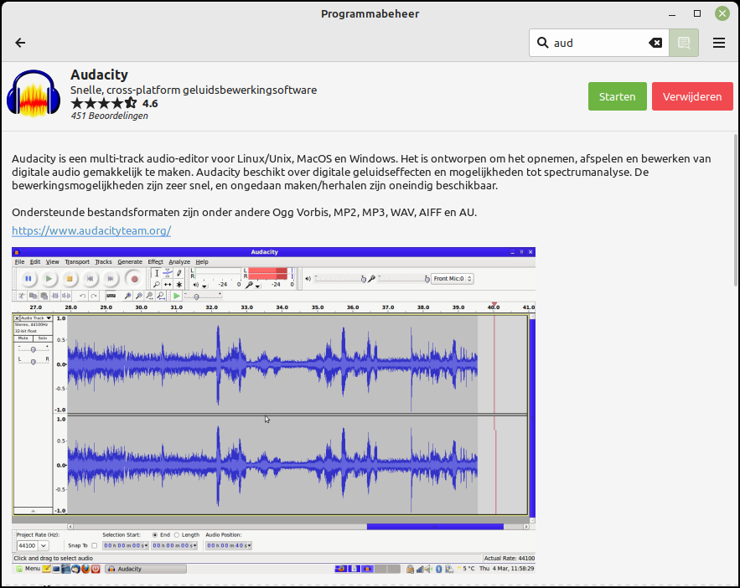Select the Draw pencil tool in the Audacity screenshot
740x588 pixels.
click(x=179, y=273)
